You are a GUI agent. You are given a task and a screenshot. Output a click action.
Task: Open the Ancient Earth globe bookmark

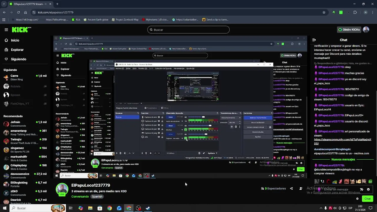pos(96,20)
